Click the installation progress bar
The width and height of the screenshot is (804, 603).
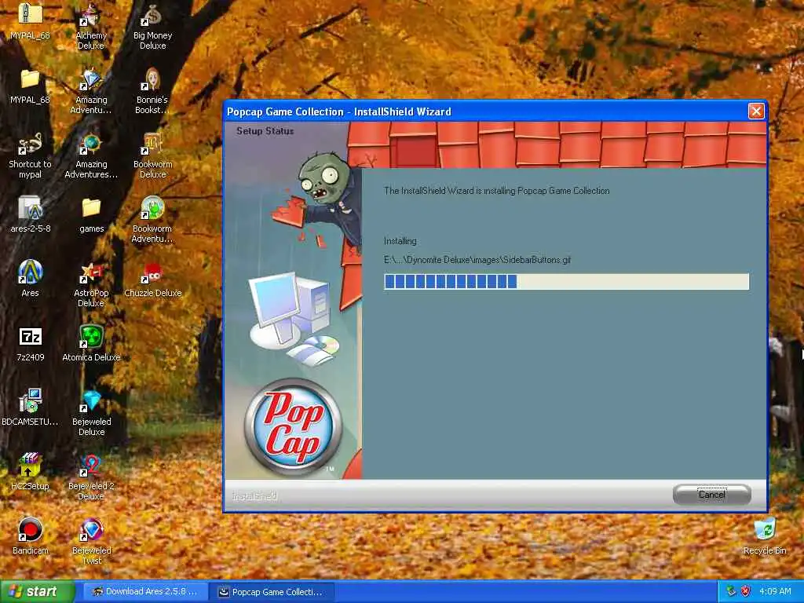[567, 282]
